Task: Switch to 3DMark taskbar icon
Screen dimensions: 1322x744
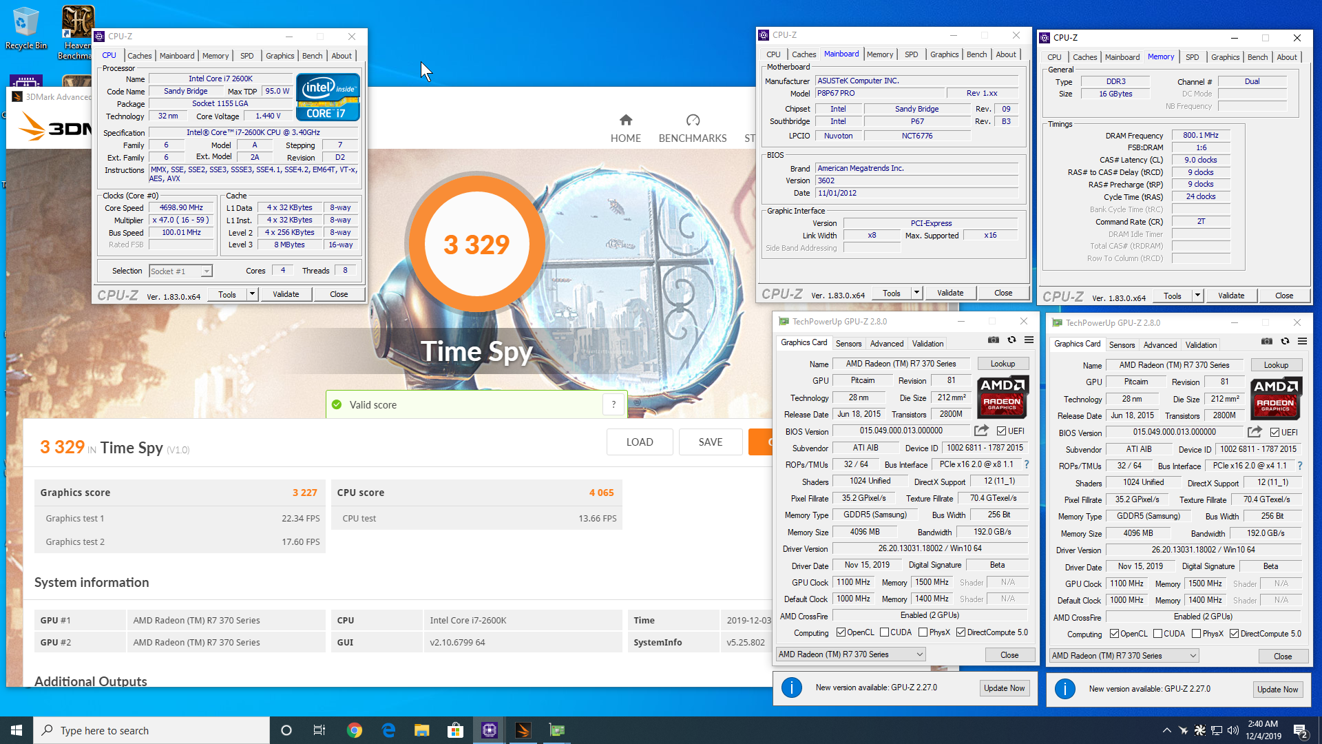Action: [x=523, y=730]
